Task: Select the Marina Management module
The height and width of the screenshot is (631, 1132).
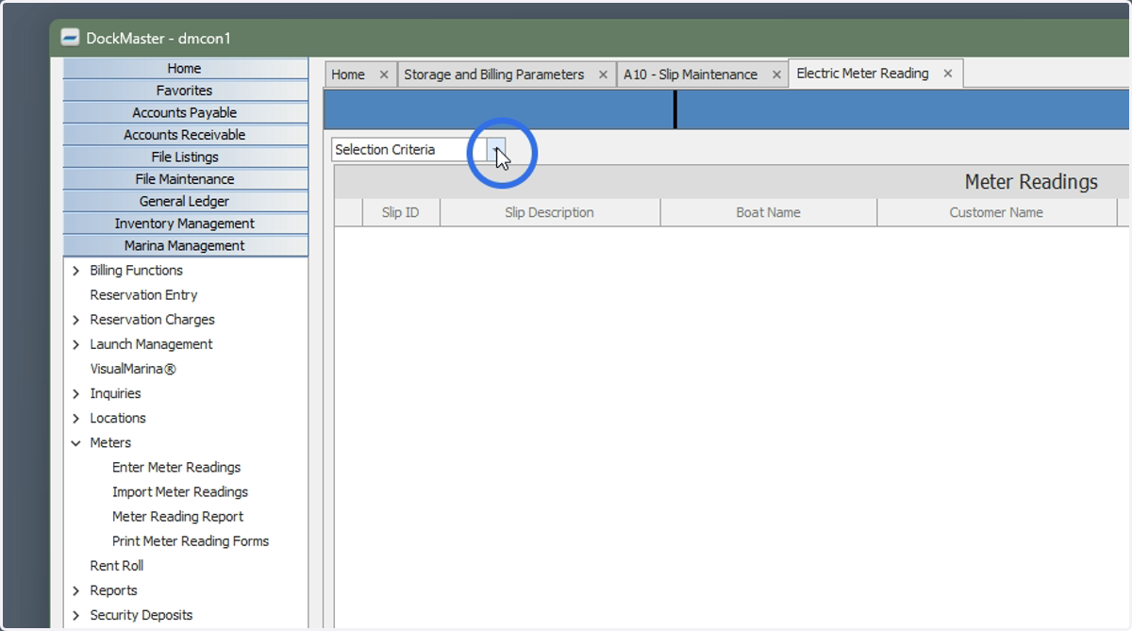Action: 185,246
